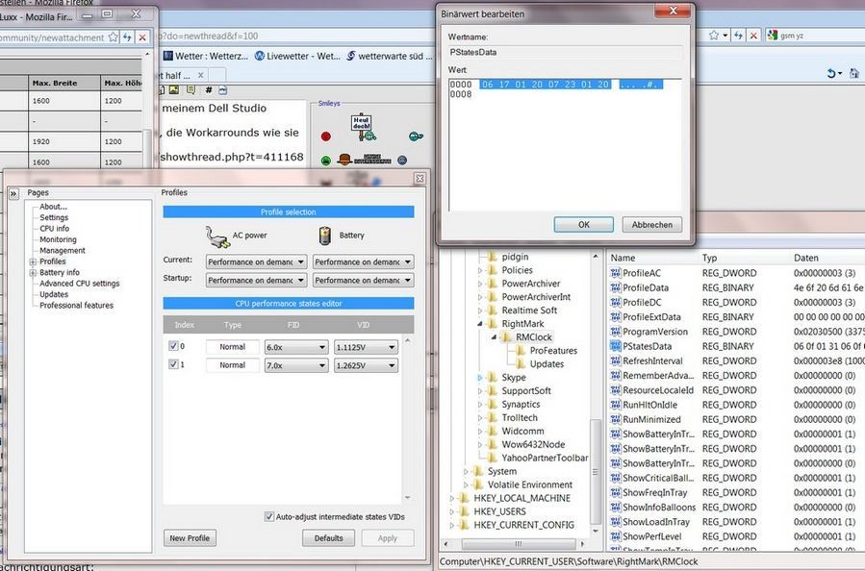865x571 pixels.
Task: Click Abbrechen in the binary edit dialog
Action: pos(652,224)
